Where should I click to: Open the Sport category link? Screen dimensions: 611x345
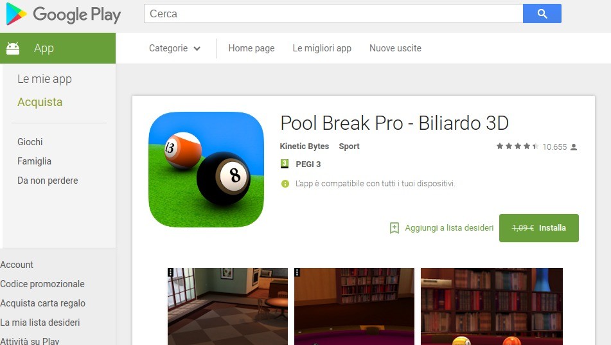pyautogui.click(x=349, y=146)
